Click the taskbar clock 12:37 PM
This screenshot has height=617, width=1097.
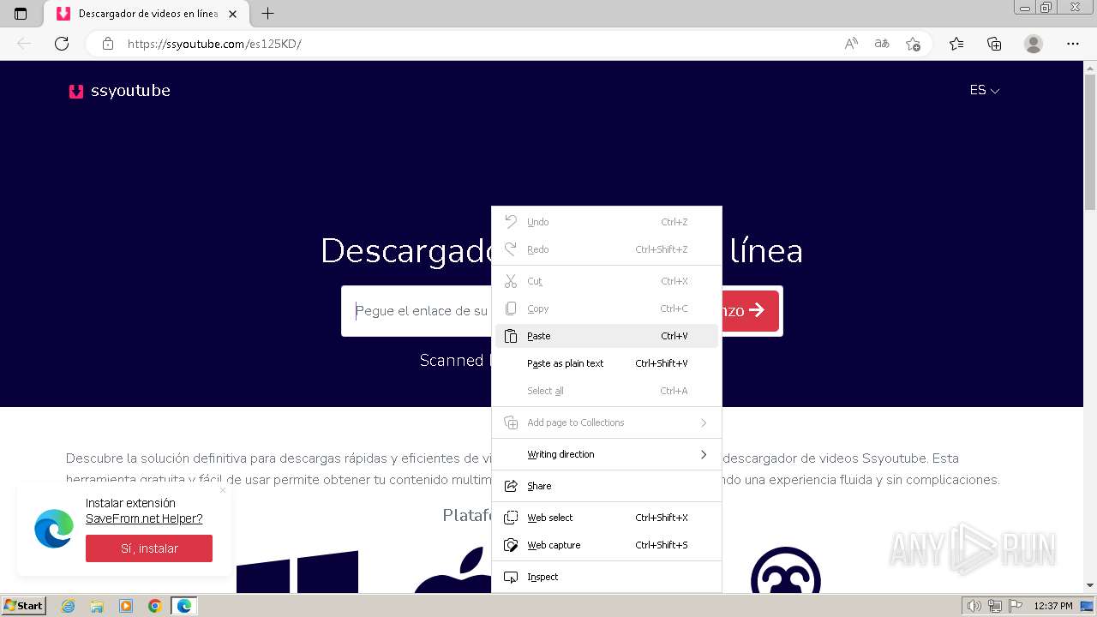1053,606
